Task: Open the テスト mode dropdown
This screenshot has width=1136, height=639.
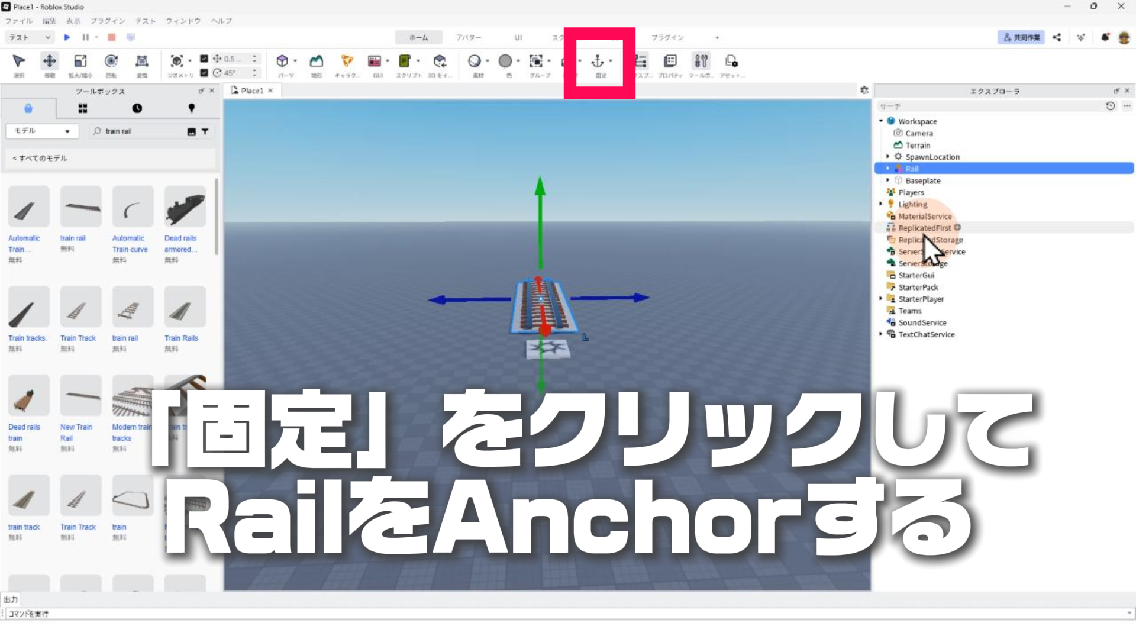Action: pyautogui.click(x=30, y=37)
